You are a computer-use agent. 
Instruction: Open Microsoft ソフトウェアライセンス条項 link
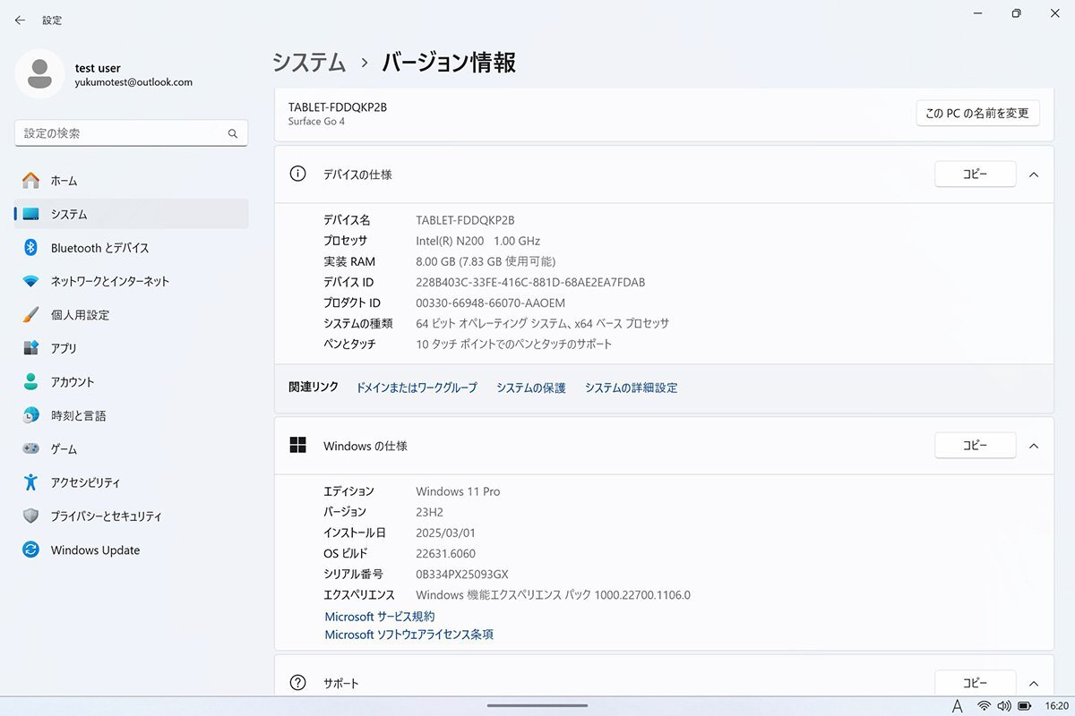[x=408, y=635]
